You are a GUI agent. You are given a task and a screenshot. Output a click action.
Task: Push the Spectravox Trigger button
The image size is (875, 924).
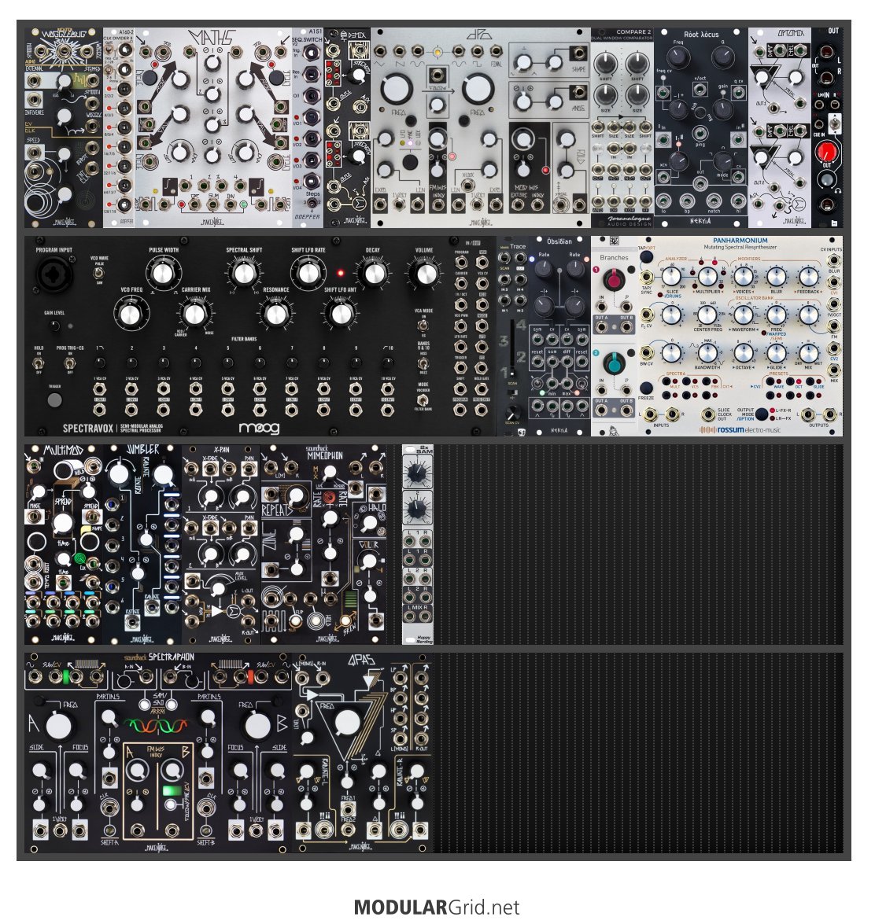click(54, 400)
